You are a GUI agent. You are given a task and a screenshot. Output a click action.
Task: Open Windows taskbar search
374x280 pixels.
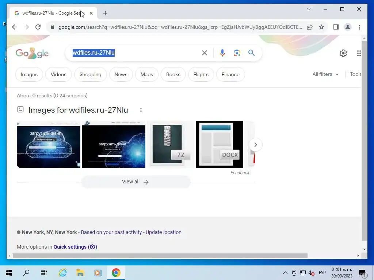tap(26, 273)
